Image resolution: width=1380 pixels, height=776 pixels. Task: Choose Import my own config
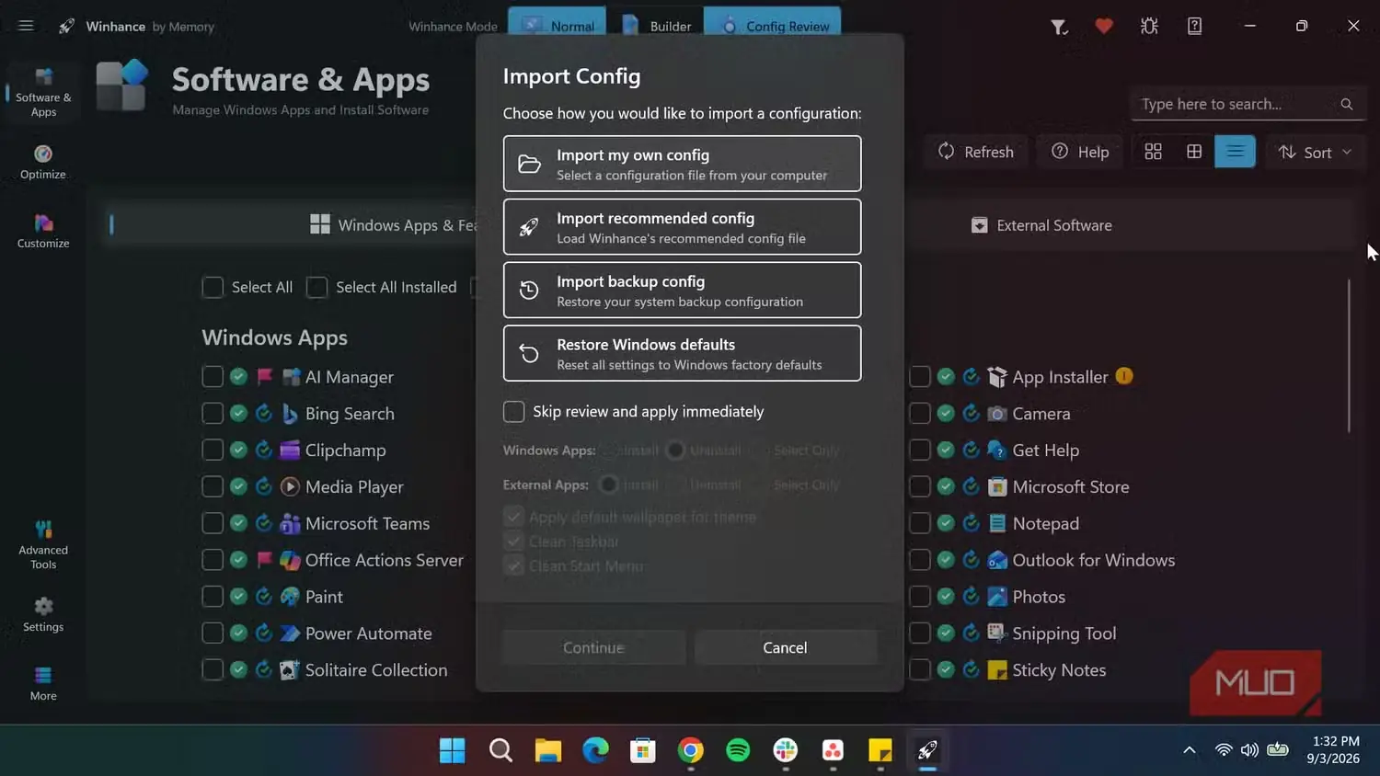pos(683,164)
